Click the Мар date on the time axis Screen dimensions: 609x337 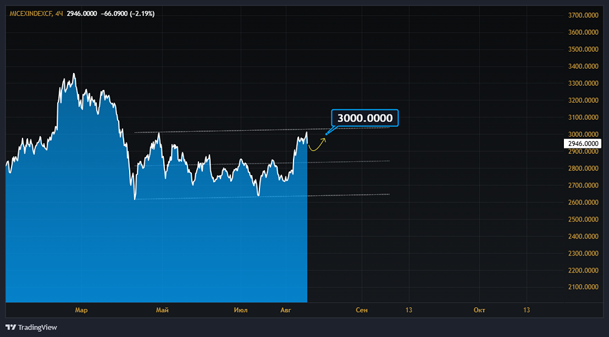(81, 310)
